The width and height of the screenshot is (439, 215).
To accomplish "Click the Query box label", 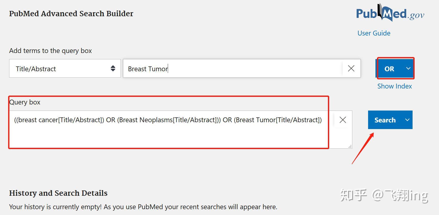I will click(x=25, y=102).
